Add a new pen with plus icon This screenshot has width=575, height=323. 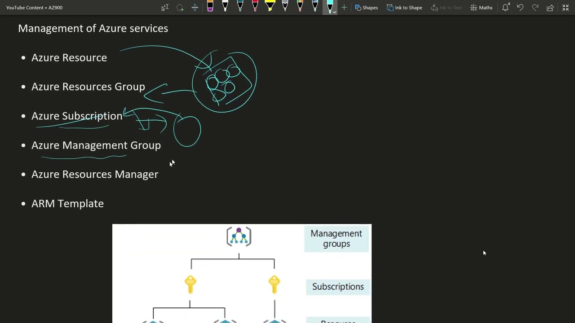pos(344,8)
